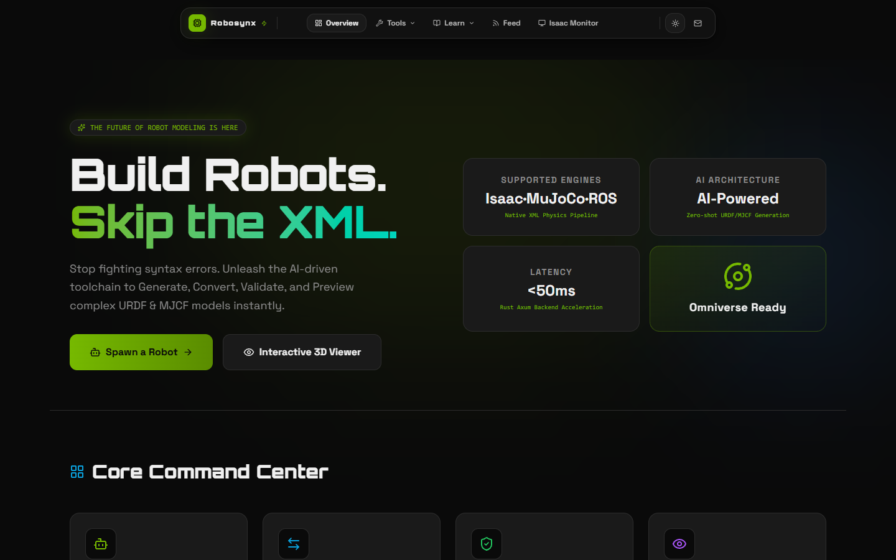Click the purple eye previewer icon
The height and width of the screenshot is (560, 896).
point(679,543)
